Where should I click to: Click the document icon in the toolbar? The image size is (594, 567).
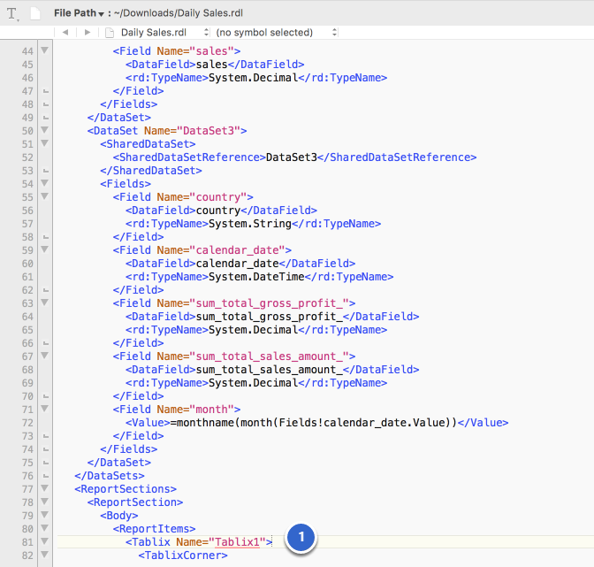(x=34, y=14)
